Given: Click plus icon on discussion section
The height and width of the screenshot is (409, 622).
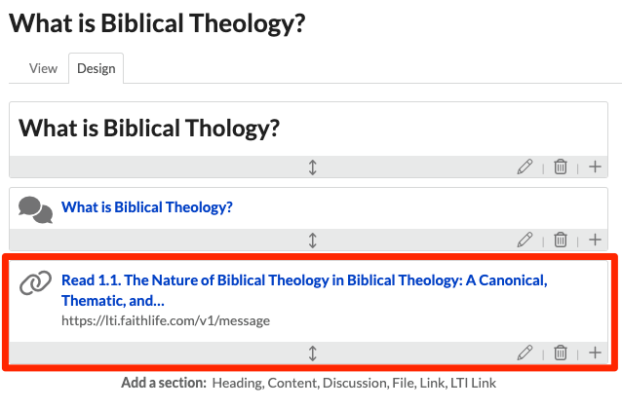Looking at the screenshot, I should coord(595,240).
